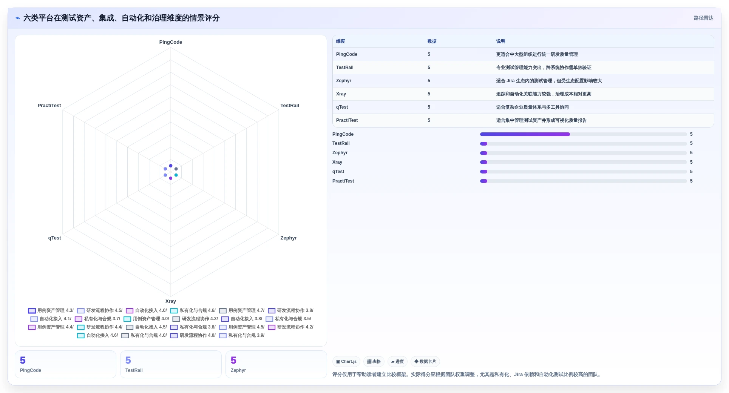Click the cyan data point in radar center
Image resolution: width=729 pixels, height=393 pixels.
coord(176,175)
